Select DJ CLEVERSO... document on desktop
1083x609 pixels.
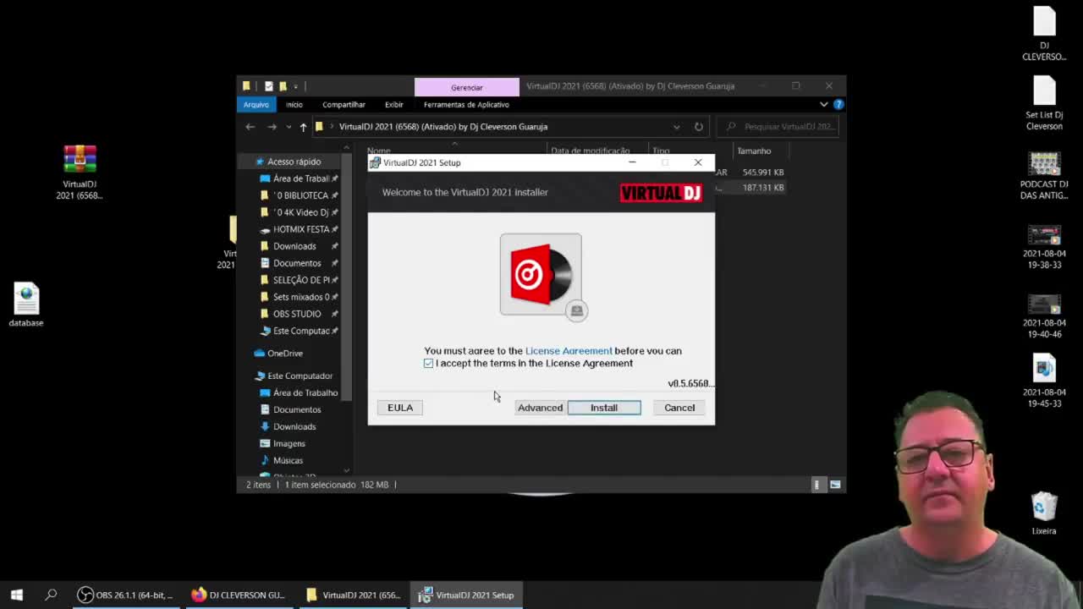[x=1044, y=34]
